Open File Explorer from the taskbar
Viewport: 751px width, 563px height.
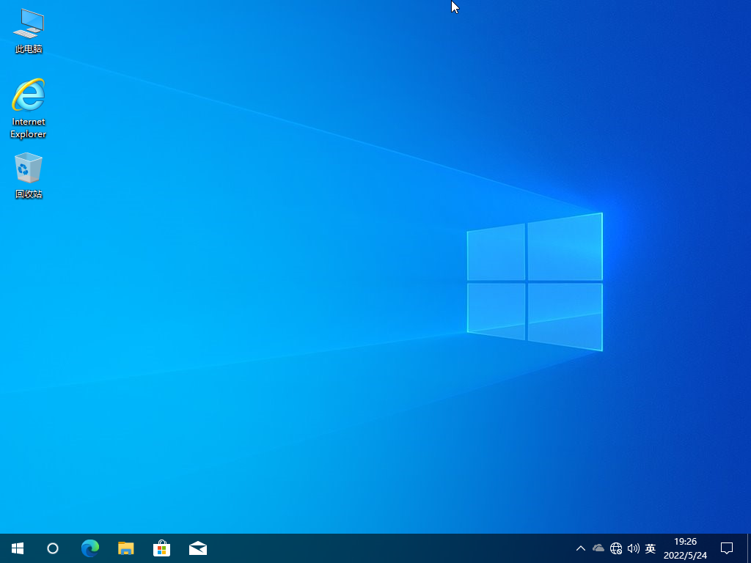[x=125, y=548]
